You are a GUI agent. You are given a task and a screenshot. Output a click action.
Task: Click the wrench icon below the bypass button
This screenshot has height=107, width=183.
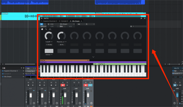(46, 29)
